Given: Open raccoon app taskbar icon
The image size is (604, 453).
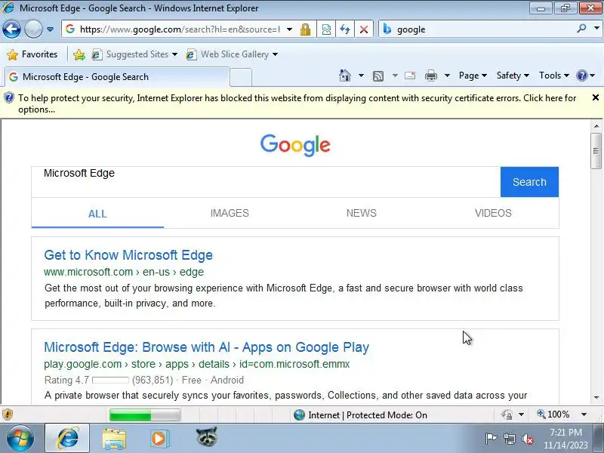Looking at the screenshot, I should (206, 437).
